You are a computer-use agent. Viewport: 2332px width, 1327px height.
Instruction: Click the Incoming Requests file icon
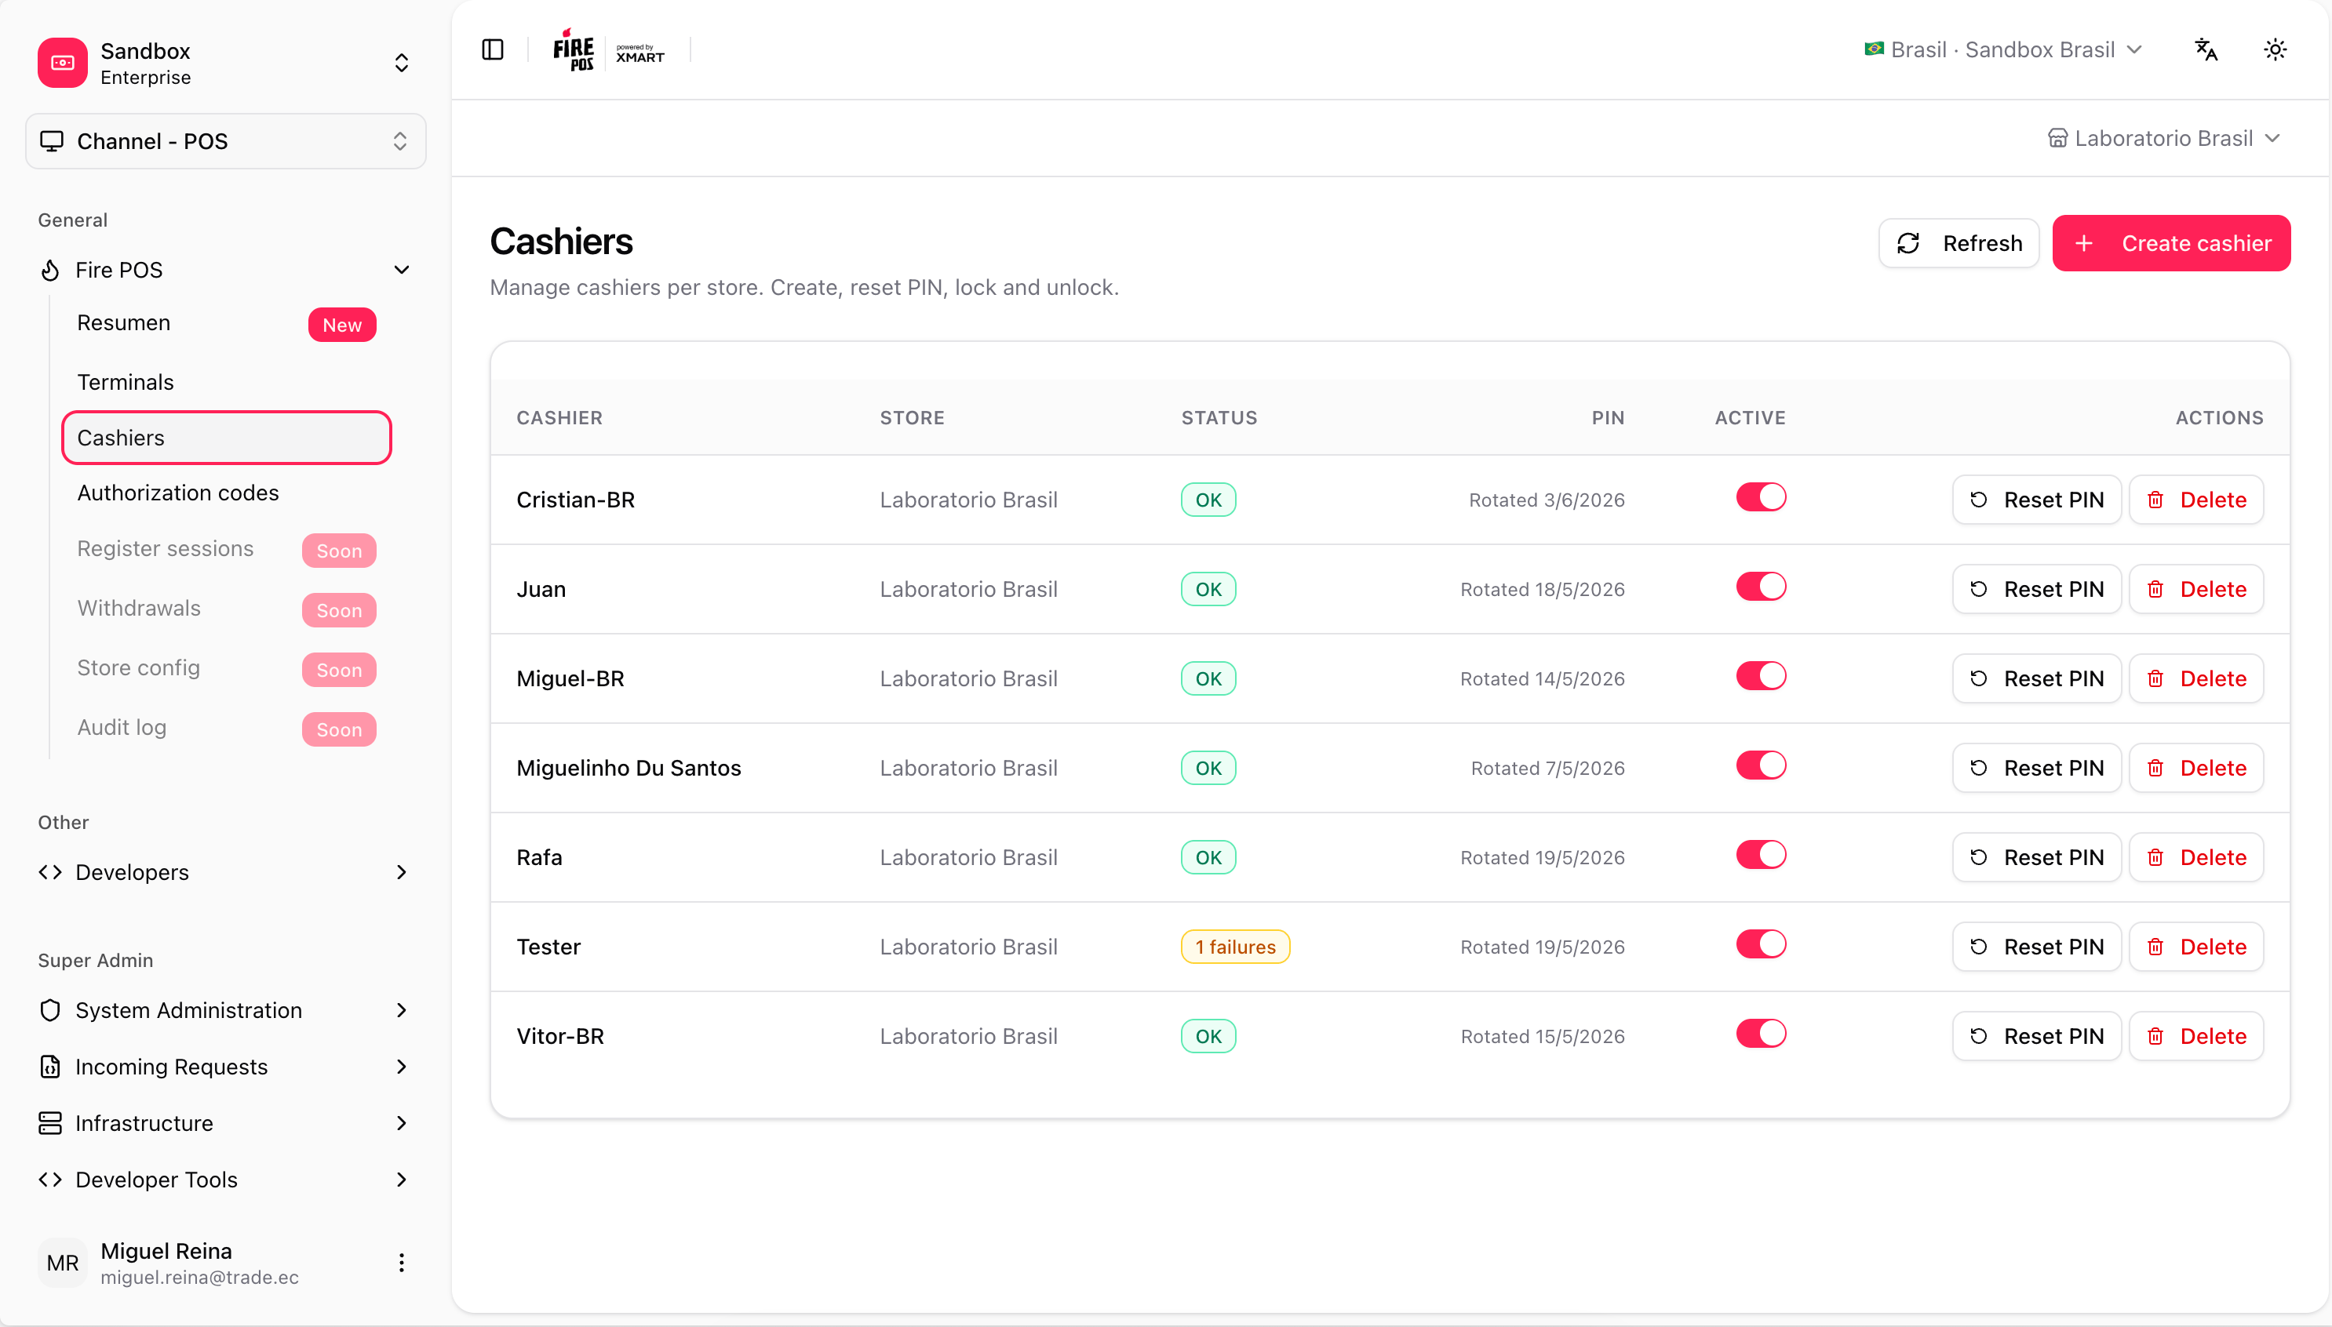tap(50, 1067)
